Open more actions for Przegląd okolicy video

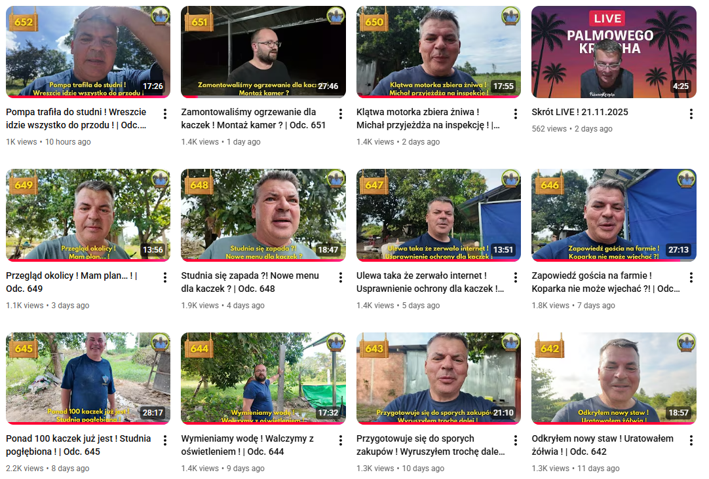165,277
